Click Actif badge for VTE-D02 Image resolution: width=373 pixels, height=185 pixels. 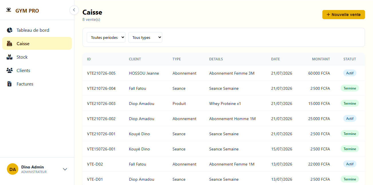[350, 164]
